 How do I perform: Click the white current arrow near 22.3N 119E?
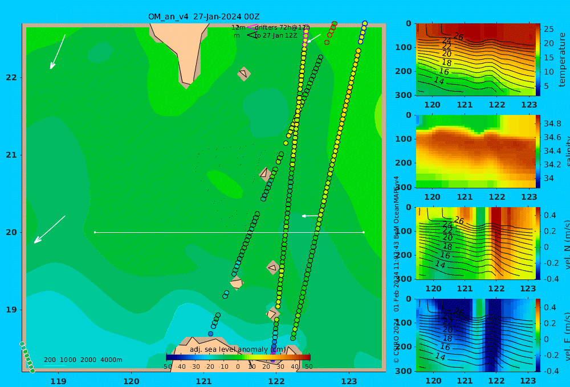pos(58,52)
